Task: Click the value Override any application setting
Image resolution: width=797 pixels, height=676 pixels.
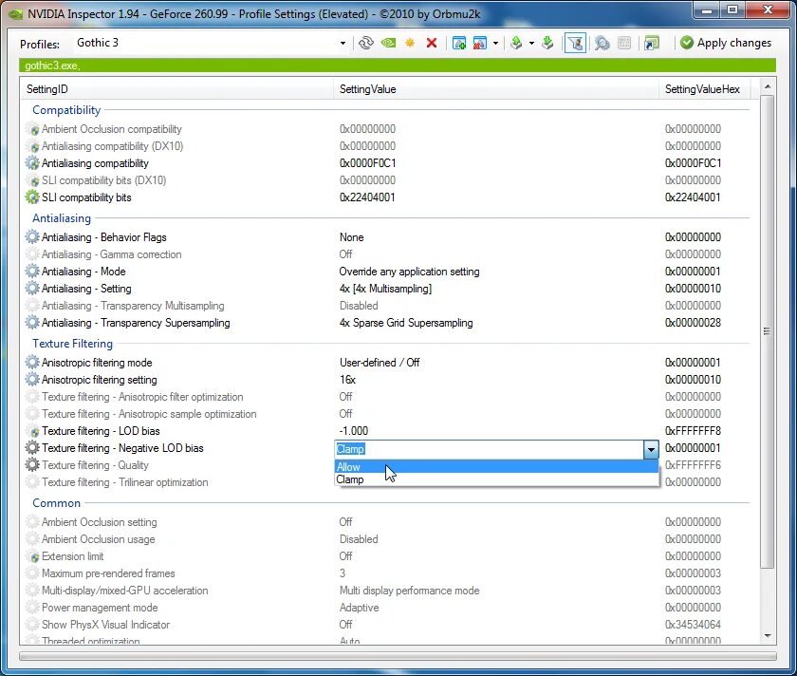Action: click(409, 272)
